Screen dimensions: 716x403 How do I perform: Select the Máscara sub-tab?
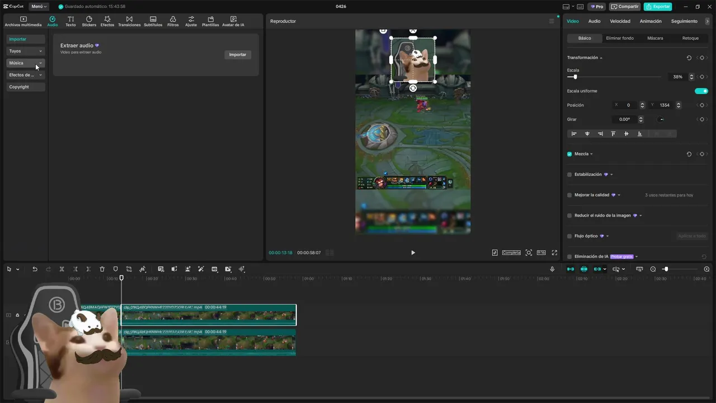click(x=655, y=38)
